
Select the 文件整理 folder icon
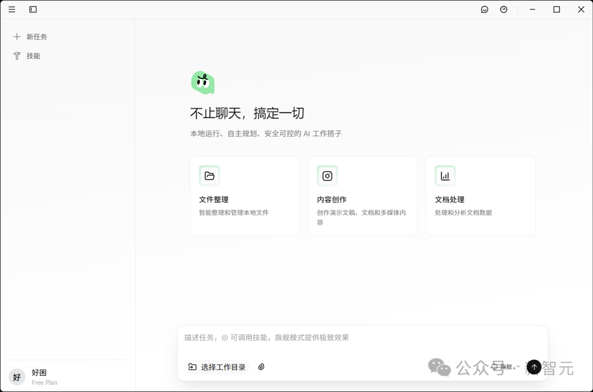(209, 176)
